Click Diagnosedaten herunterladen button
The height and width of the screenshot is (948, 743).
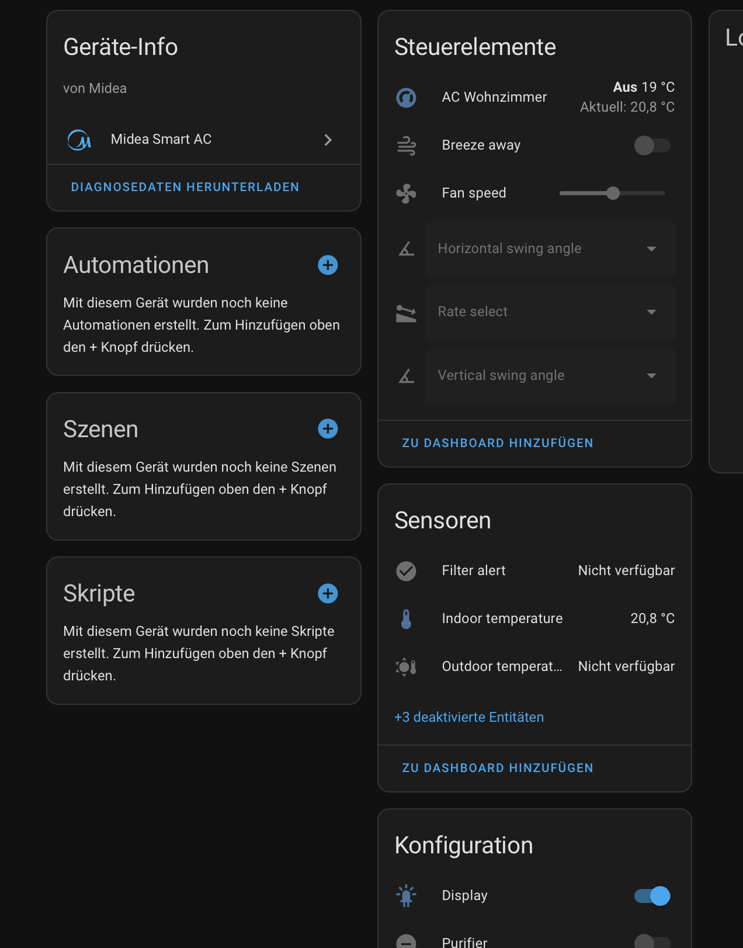pos(185,187)
